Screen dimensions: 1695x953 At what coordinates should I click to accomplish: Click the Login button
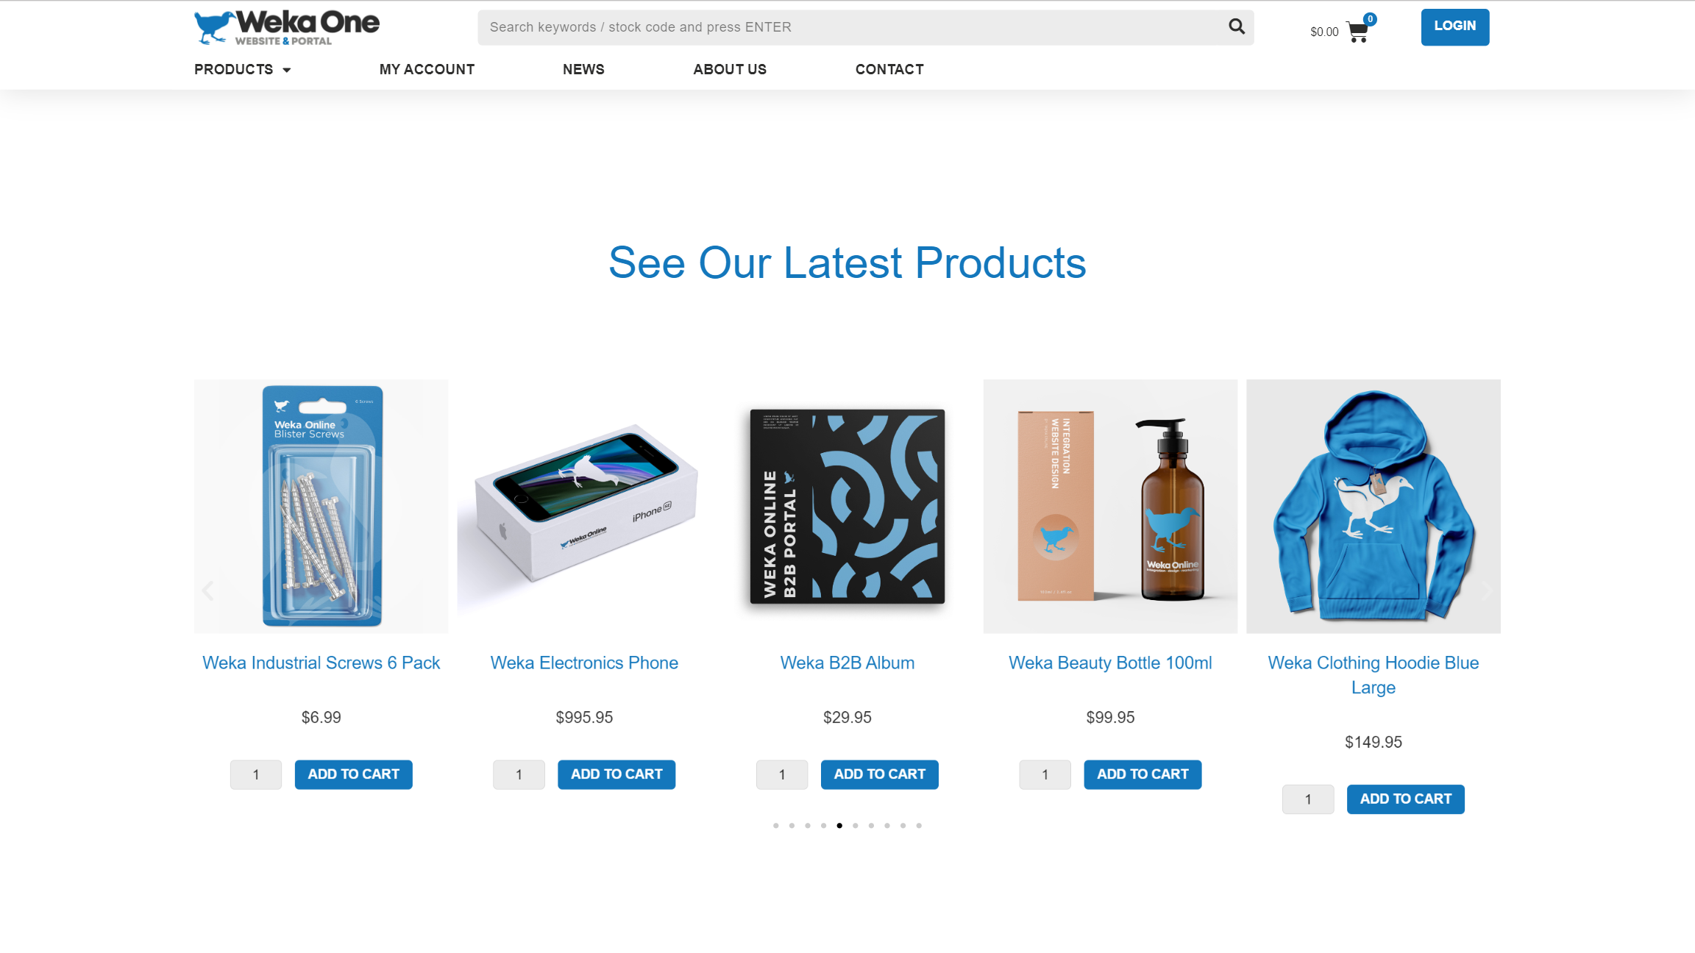(x=1455, y=26)
